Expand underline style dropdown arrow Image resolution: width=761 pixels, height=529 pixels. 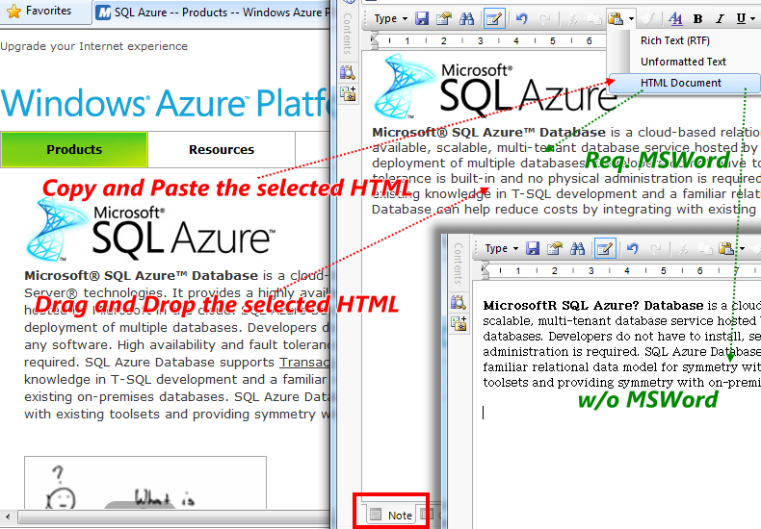752,19
